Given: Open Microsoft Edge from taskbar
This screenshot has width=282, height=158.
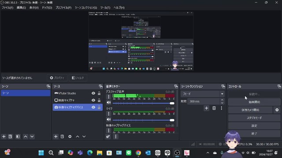Looking at the screenshot, I should pos(90,153).
